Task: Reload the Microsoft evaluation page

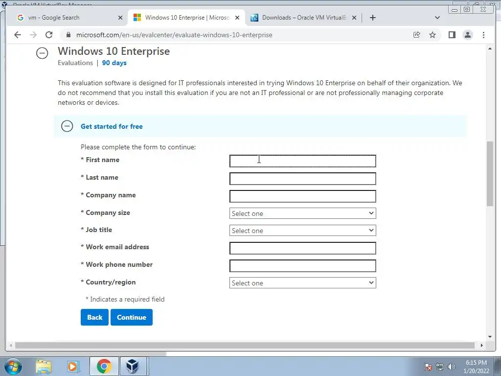Action: (49, 35)
